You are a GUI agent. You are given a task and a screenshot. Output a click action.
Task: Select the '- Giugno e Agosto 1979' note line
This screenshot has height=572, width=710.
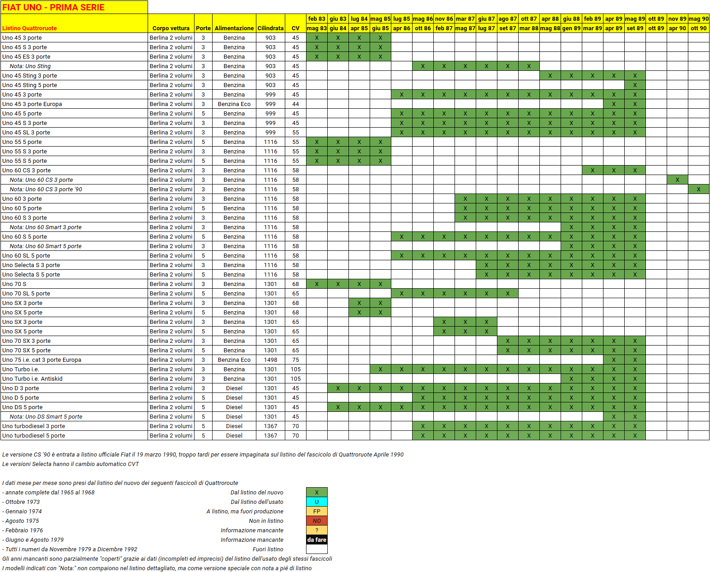[x=32, y=540]
